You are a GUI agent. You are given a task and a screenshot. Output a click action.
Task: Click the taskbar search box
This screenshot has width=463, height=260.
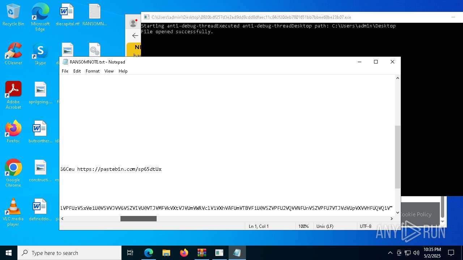[x=69, y=253]
